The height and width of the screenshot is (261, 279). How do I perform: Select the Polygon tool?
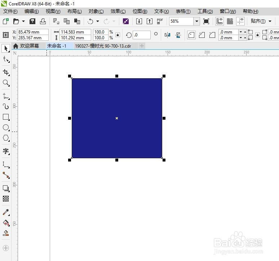click(x=6, y=138)
